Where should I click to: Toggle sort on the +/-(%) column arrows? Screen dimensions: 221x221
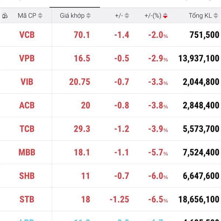[x=165, y=15]
